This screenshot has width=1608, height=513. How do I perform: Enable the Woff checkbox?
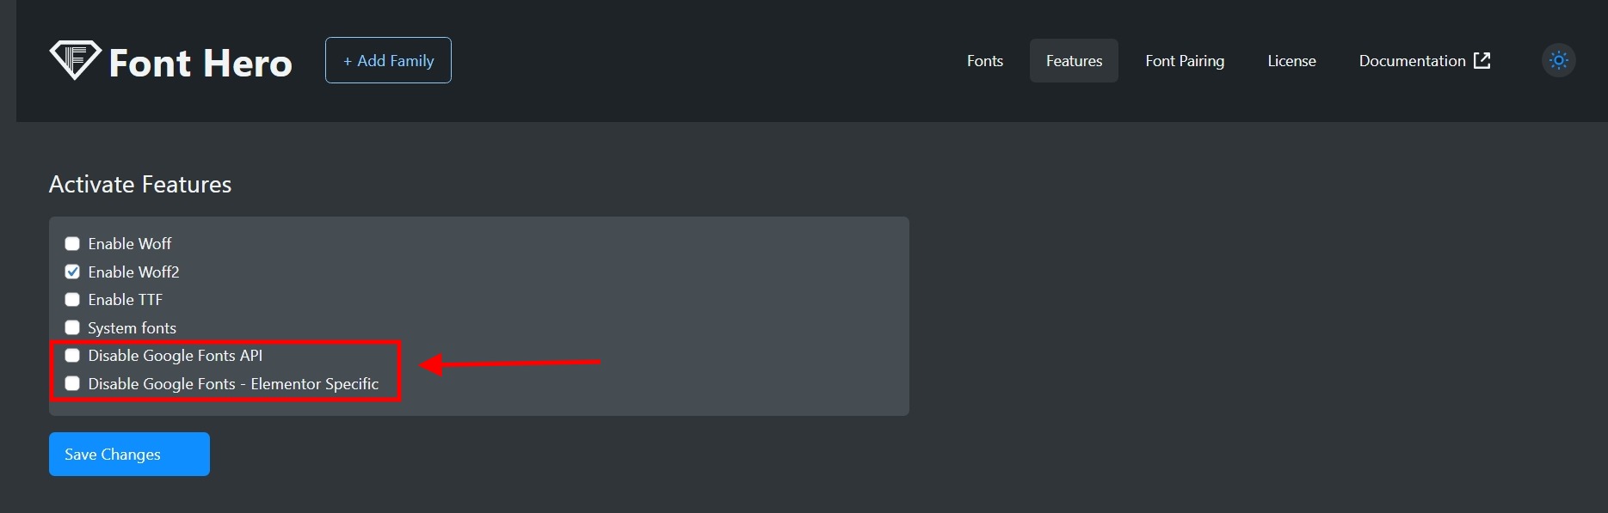(72, 244)
